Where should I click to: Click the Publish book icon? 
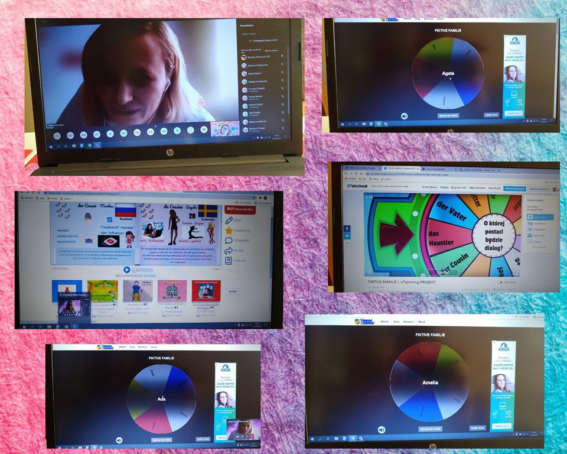[x=229, y=260]
